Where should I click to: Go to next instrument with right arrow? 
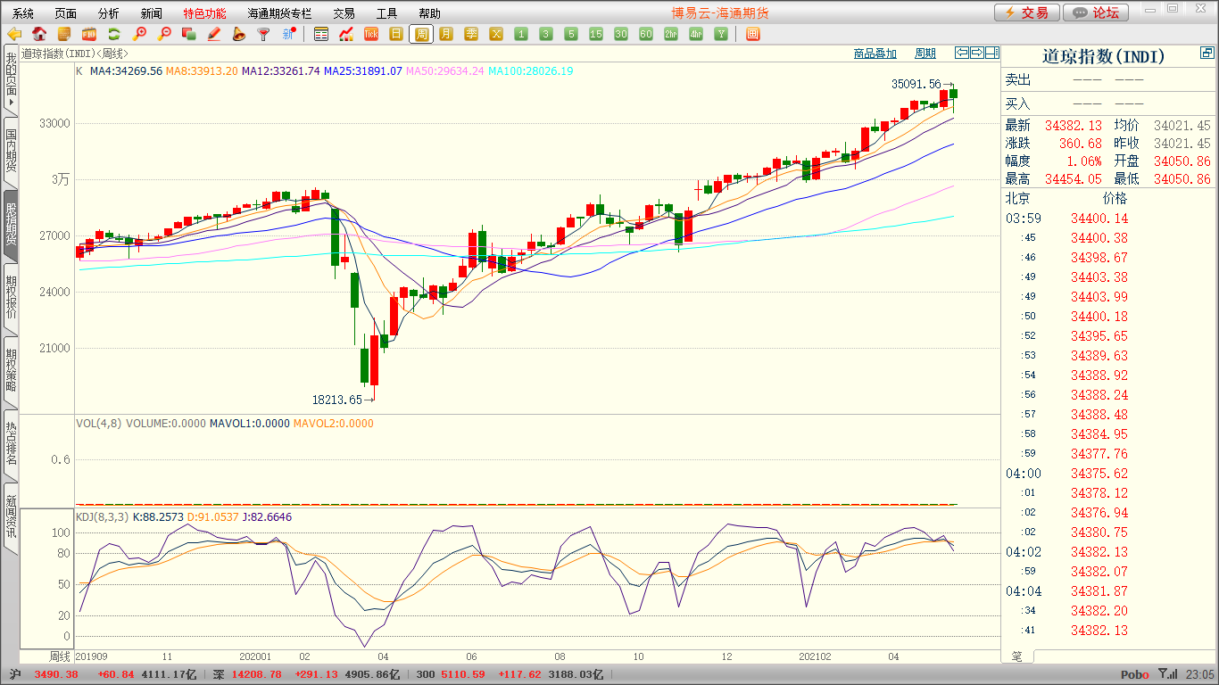(x=977, y=53)
